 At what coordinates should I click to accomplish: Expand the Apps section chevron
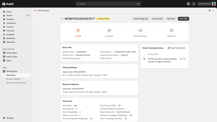pos(29,68)
